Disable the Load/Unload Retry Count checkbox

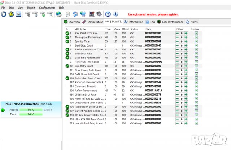(196, 123)
